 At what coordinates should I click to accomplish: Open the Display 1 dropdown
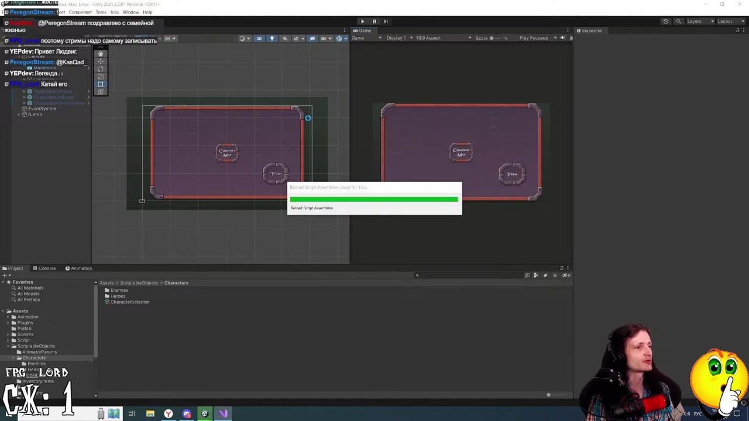coord(399,38)
